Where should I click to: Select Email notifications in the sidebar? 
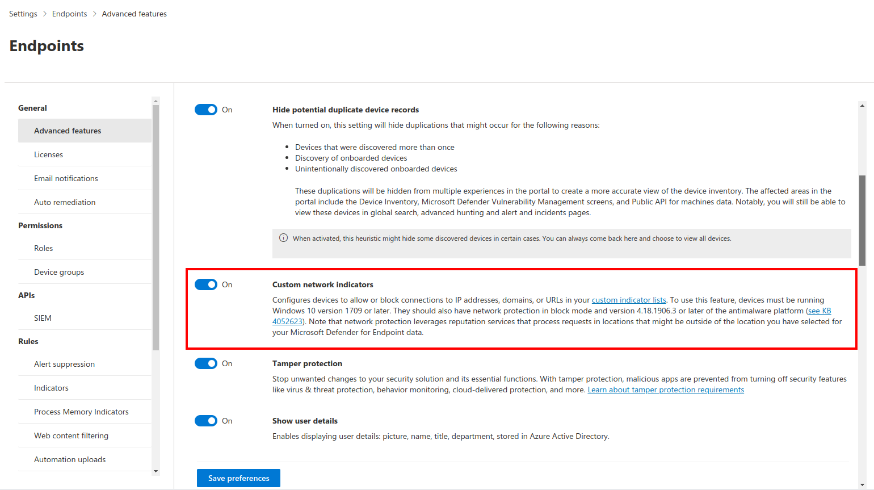tap(66, 178)
